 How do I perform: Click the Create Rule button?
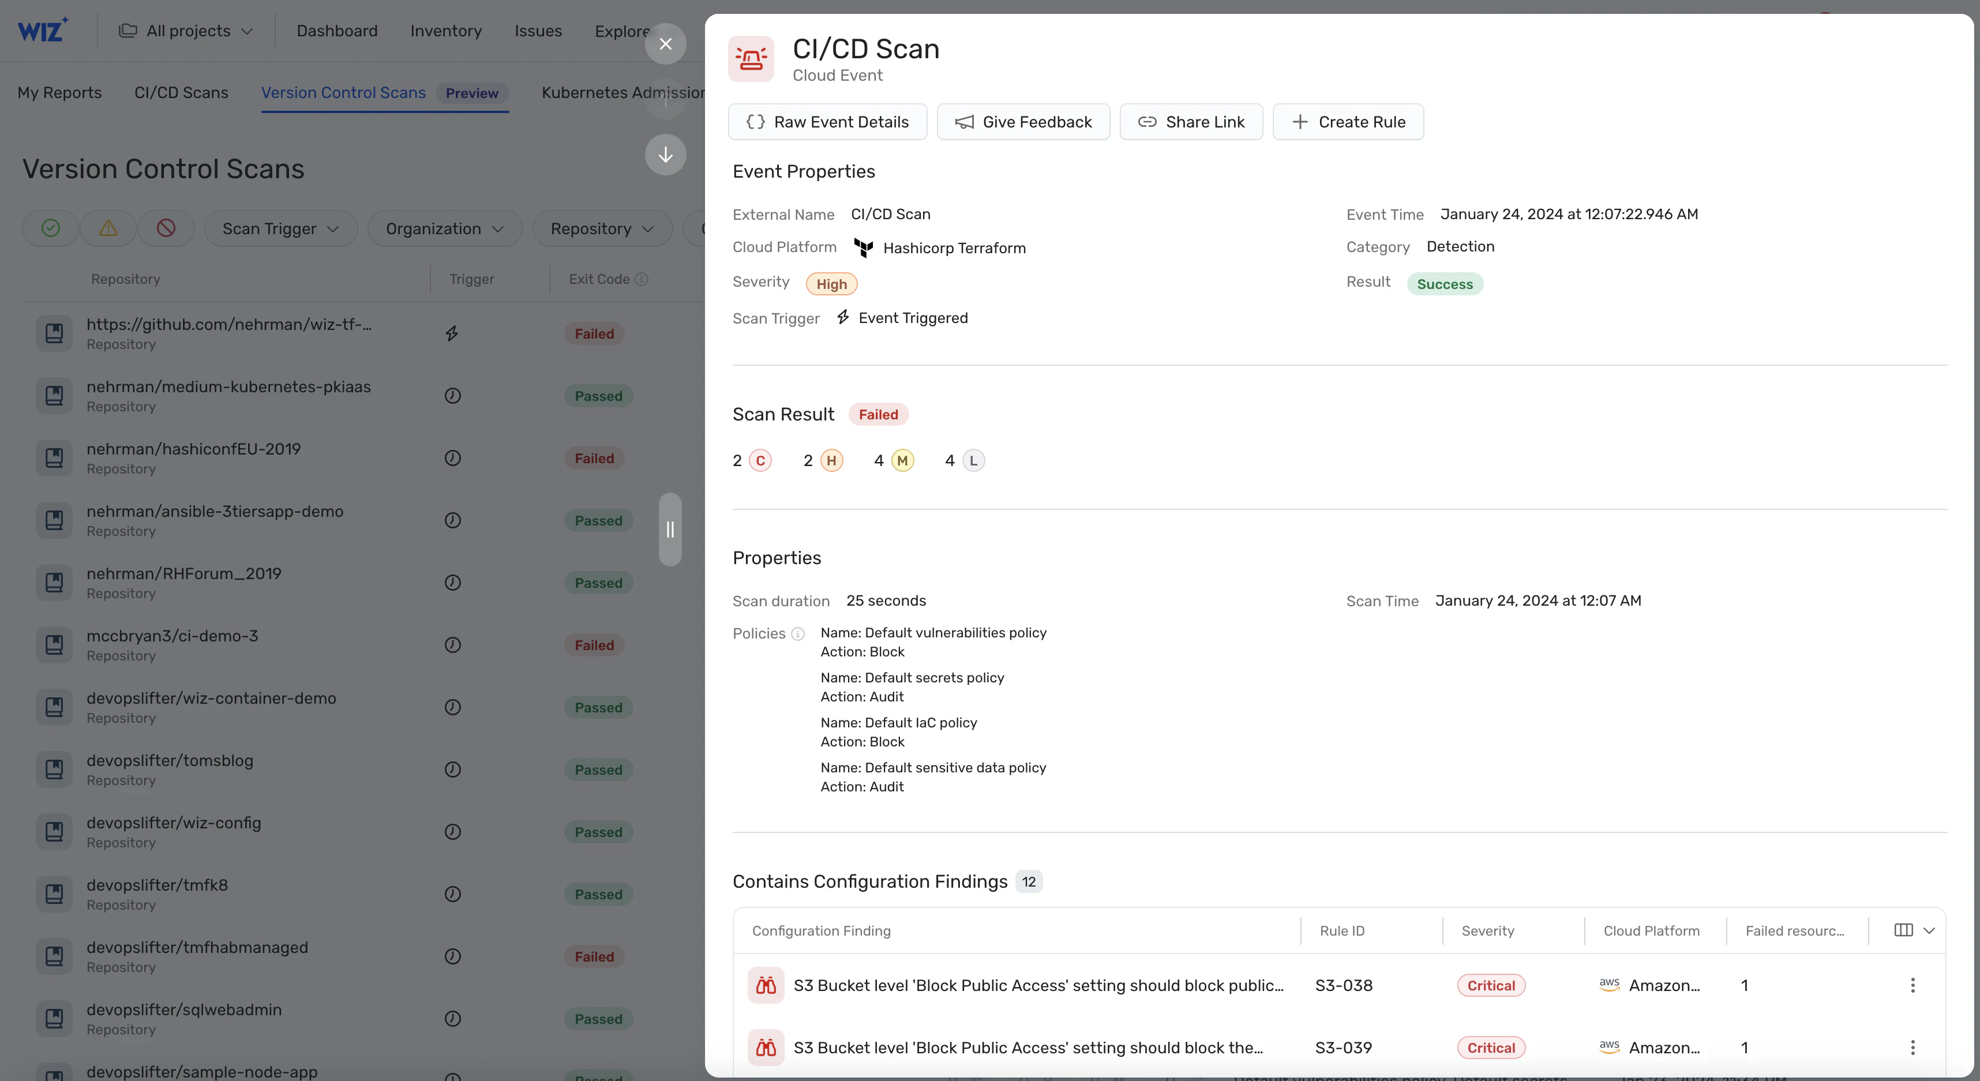(x=1348, y=121)
